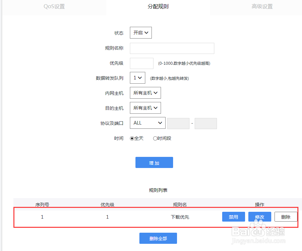Viewport: 302px width, 251px height.
Task: Click the 优先级 column header in the rule list
Action: (107, 205)
